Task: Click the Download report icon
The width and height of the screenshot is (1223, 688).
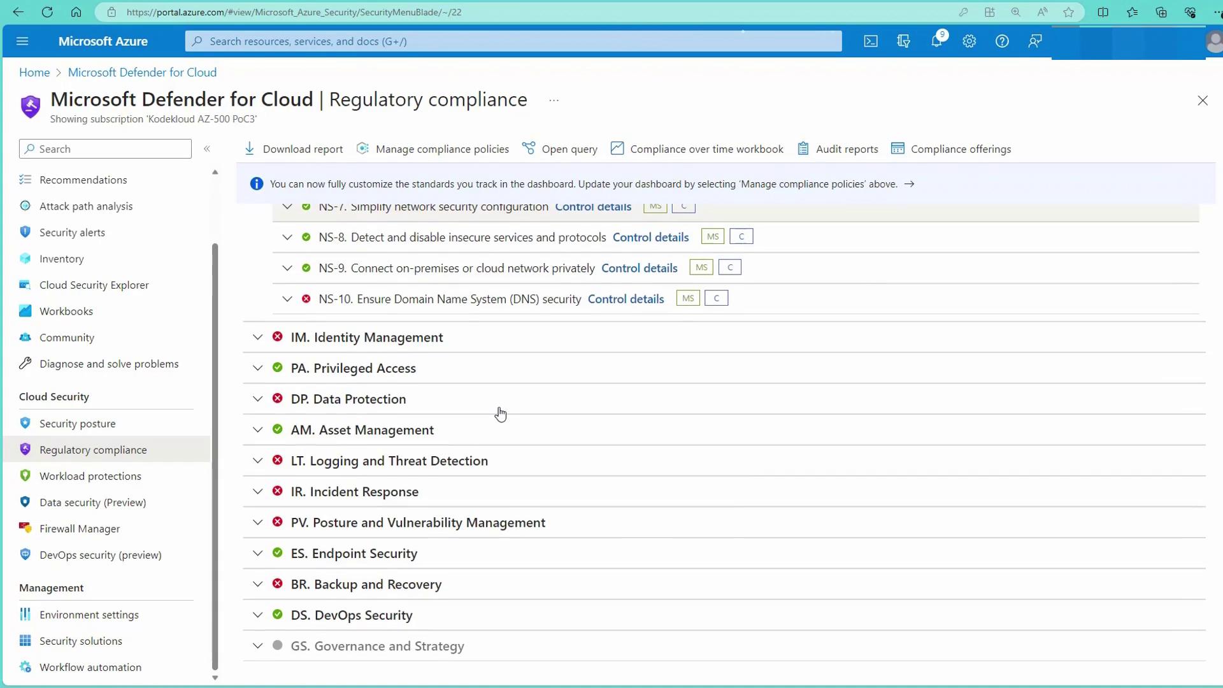Action: coord(250,148)
